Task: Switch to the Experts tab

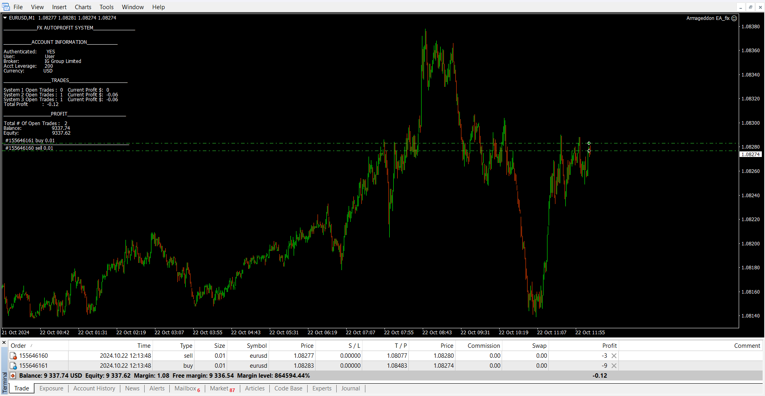Action: [322, 388]
